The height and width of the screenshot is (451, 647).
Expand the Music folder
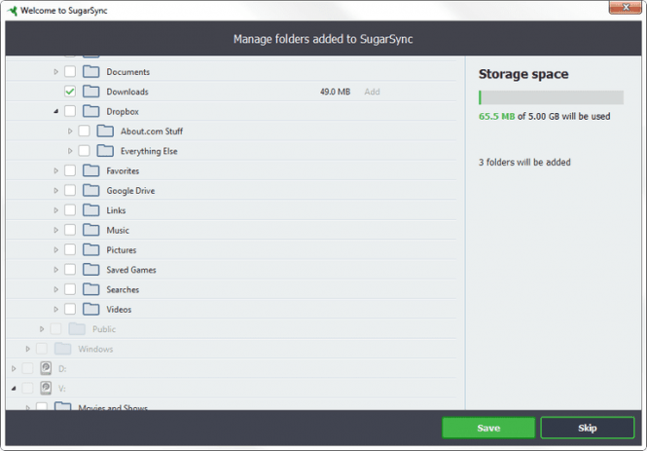(x=56, y=231)
